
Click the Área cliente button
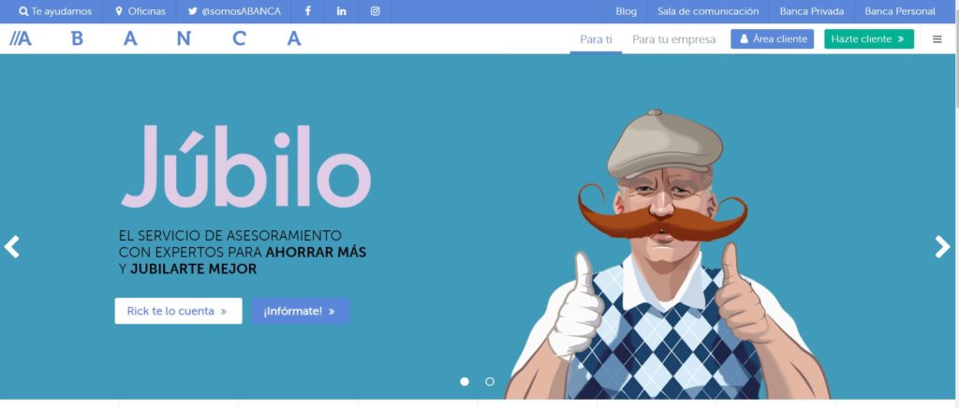[773, 39]
